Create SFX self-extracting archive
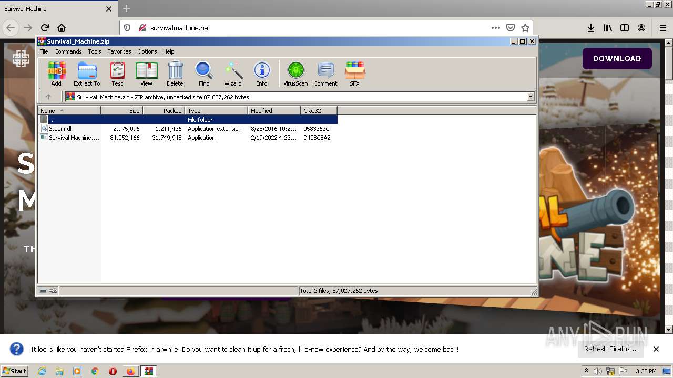 point(355,73)
